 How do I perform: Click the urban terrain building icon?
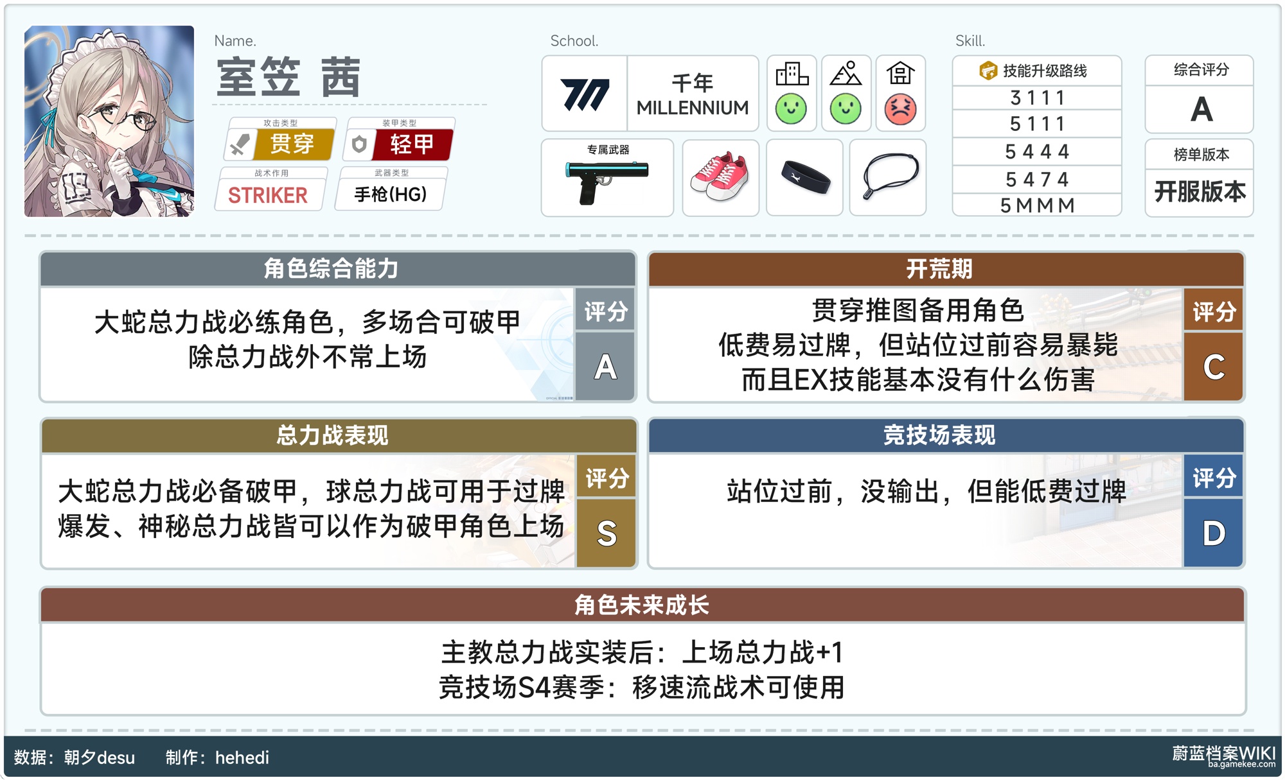point(792,74)
